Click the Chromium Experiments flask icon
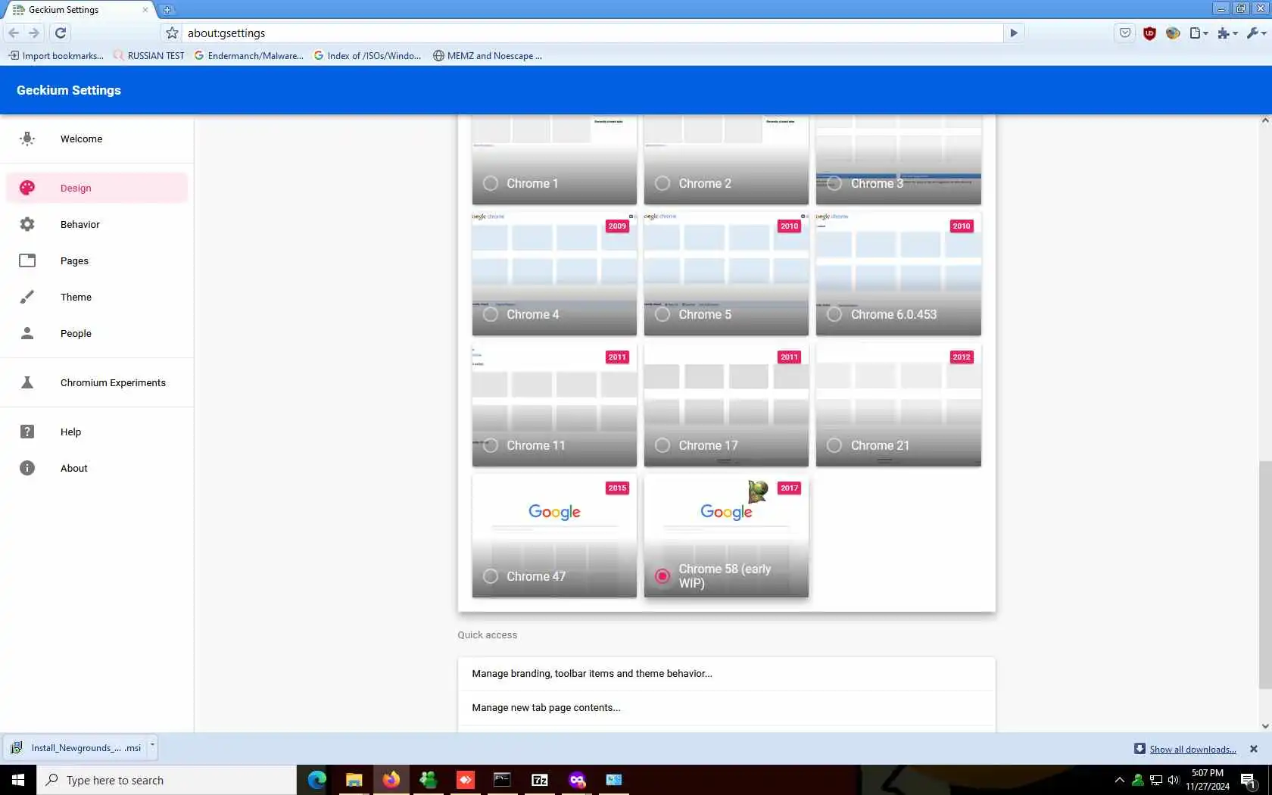Image resolution: width=1272 pixels, height=795 pixels. tap(27, 382)
